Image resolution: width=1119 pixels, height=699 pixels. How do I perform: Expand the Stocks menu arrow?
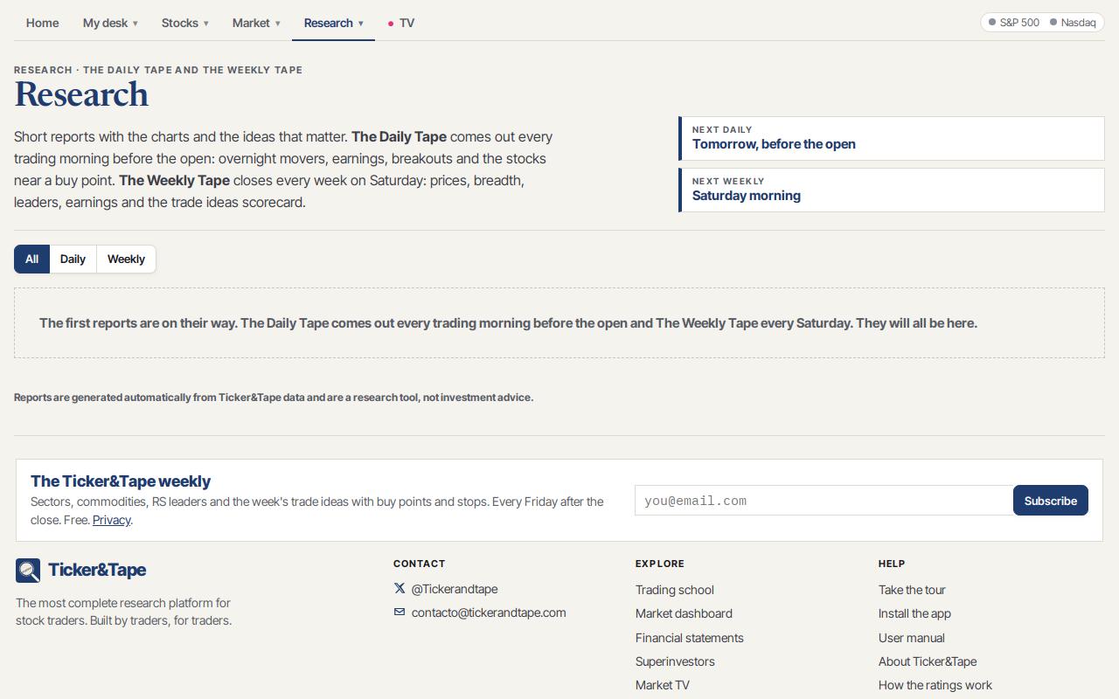pyautogui.click(x=206, y=24)
